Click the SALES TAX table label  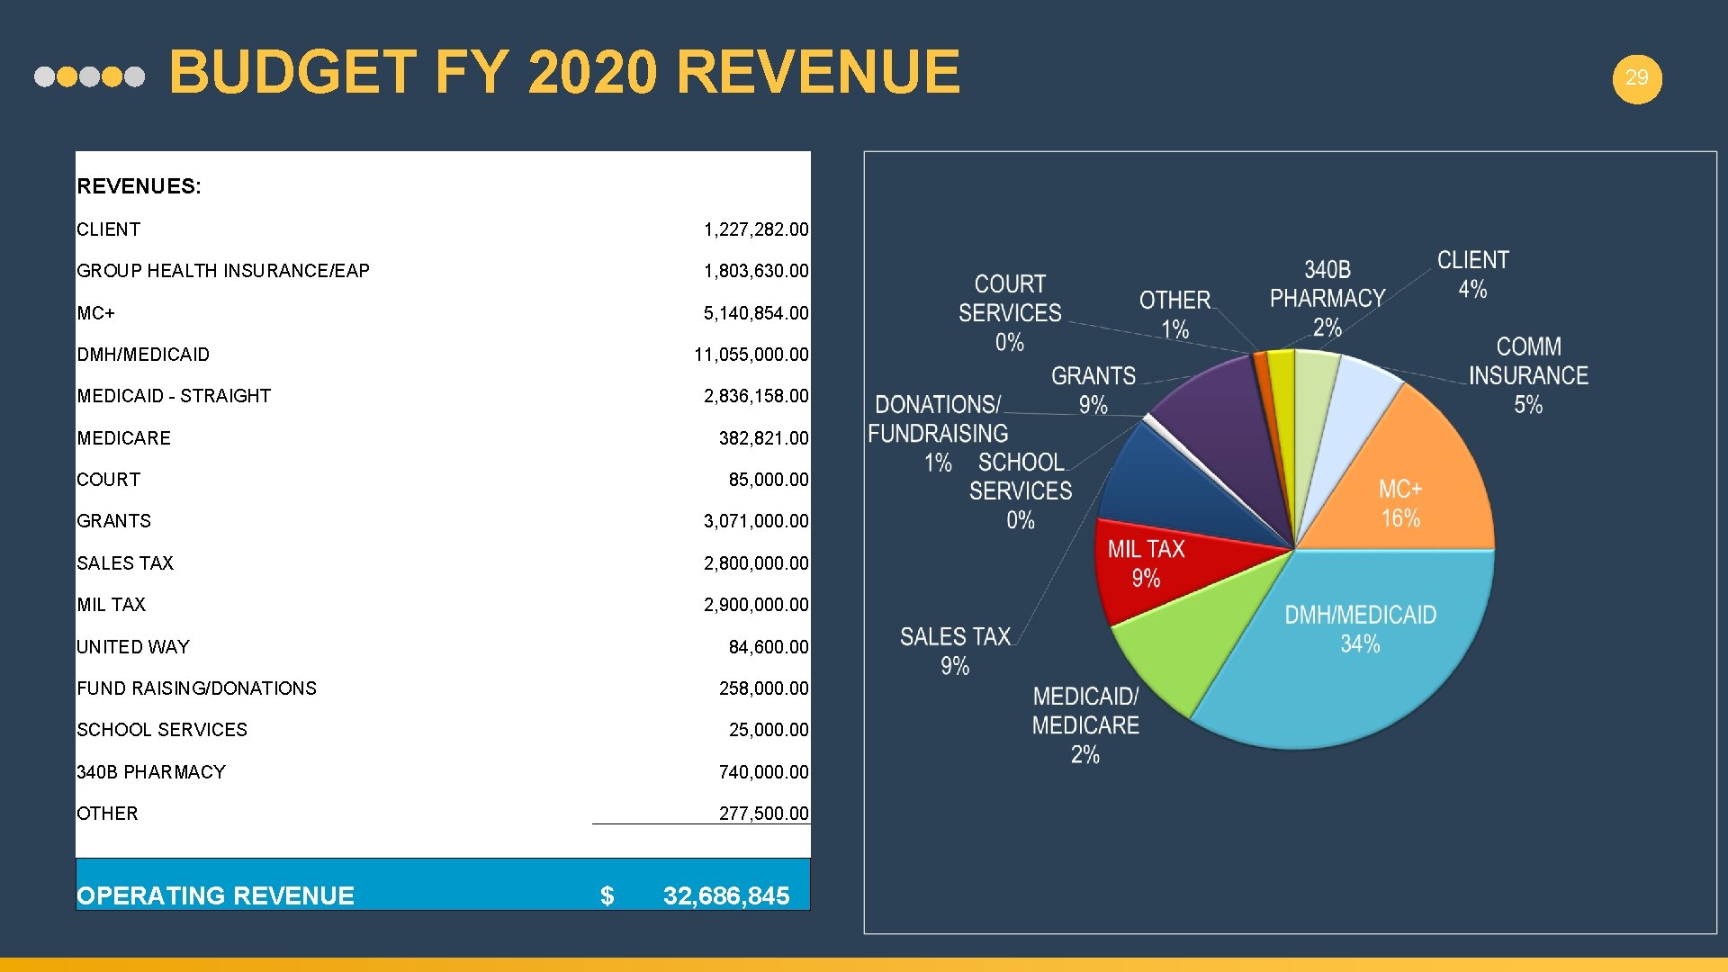pos(125,563)
